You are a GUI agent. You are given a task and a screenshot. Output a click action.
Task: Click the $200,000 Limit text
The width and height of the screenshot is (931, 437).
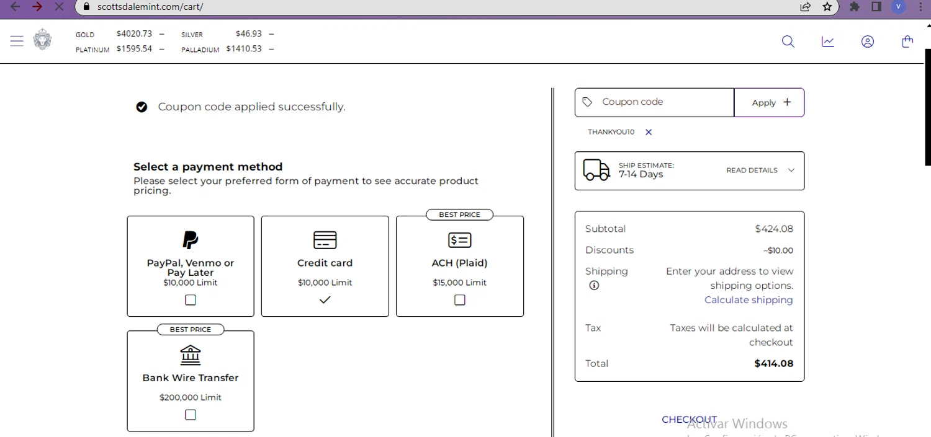(191, 397)
